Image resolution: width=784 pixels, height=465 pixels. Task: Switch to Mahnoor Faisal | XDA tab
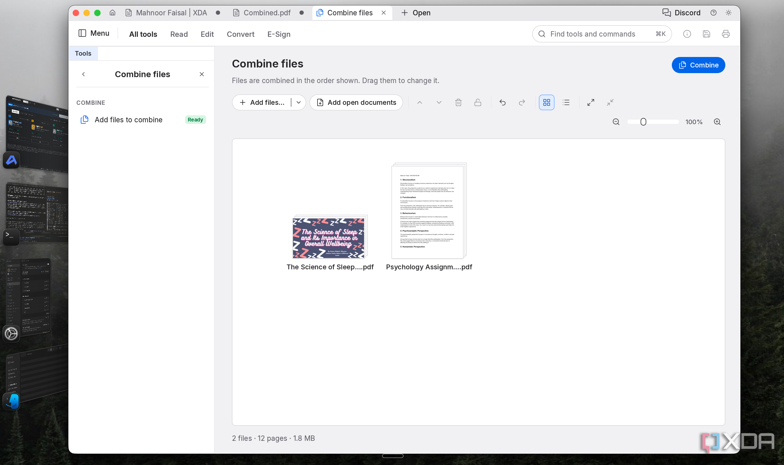click(172, 13)
